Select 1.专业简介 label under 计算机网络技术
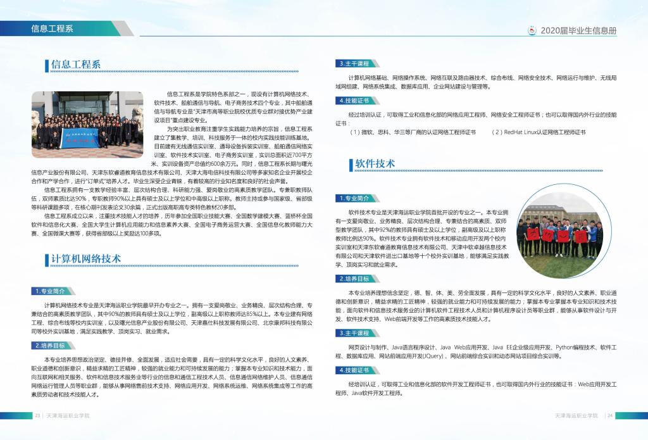The height and width of the screenshot is (440, 648). (50, 291)
